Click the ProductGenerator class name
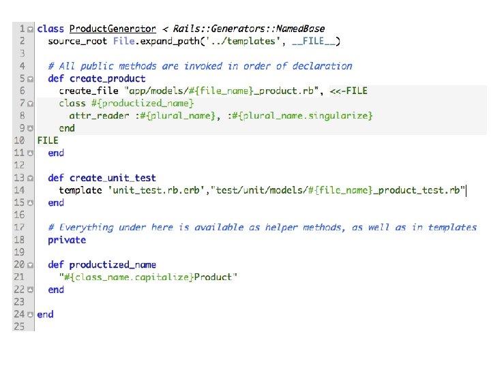Screen dimensions: 491x368 pyautogui.click(x=113, y=29)
